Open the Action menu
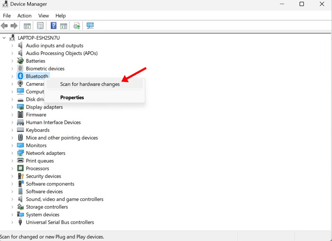The height and width of the screenshot is (241, 332). 24,16
